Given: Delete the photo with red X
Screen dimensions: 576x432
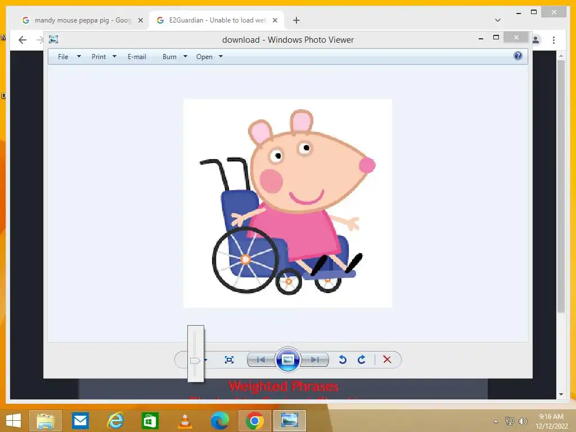Looking at the screenshot, I should pyautogui.click(x=387, y=359).
